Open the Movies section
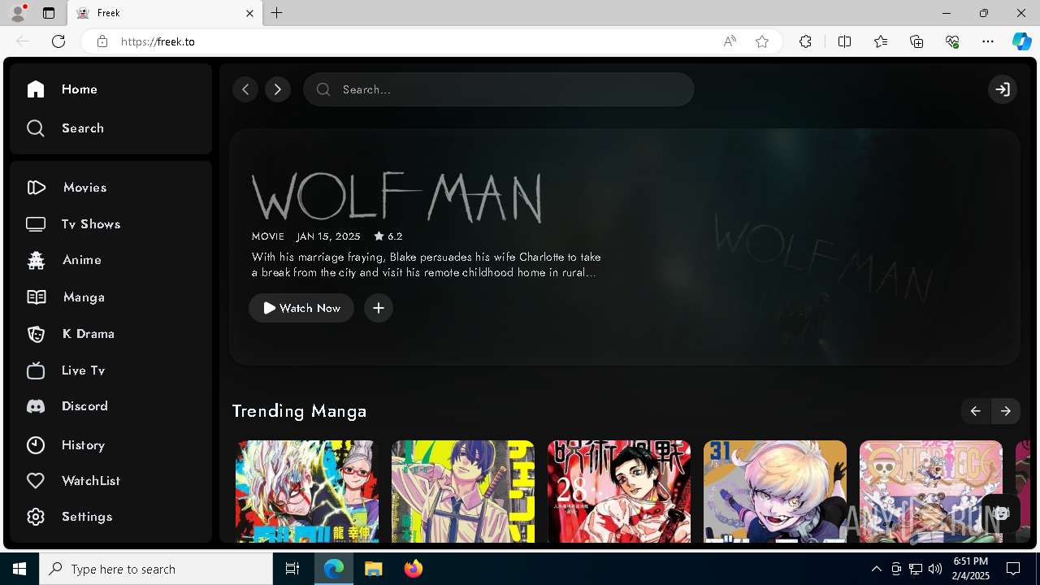Image resolution: width=1040 pixels, height=585 pixels. click(x=67, y=188)
